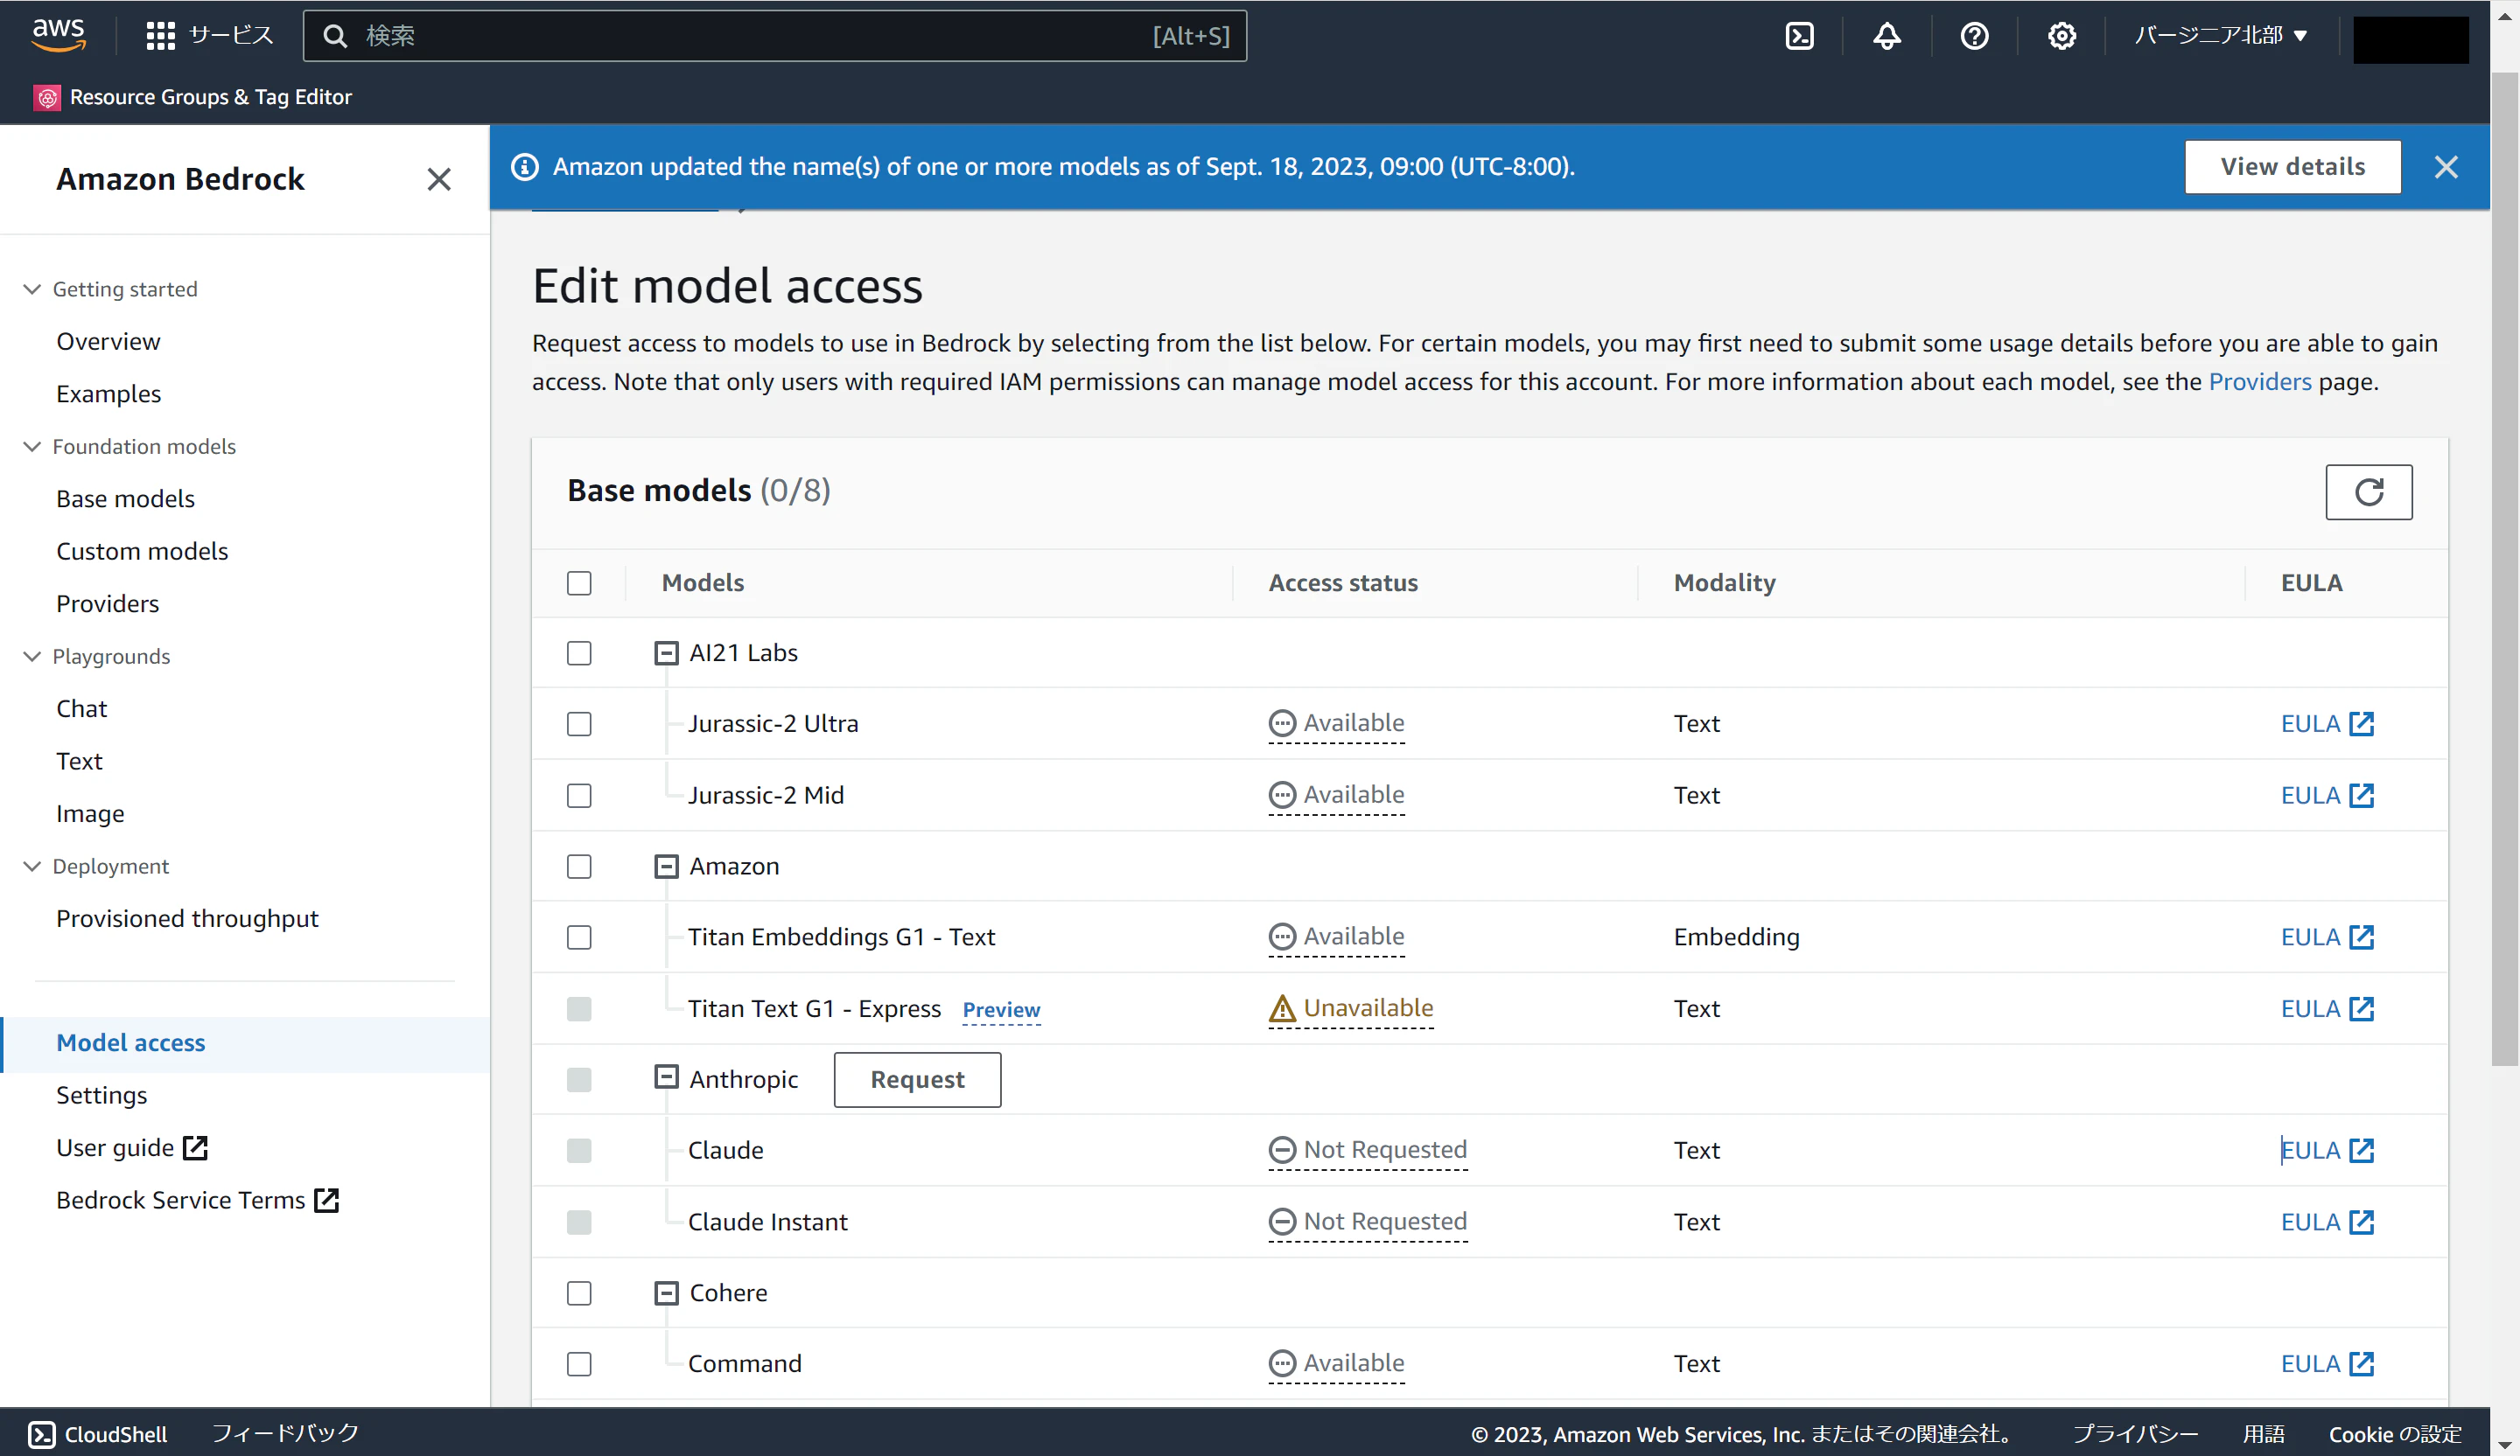Refresh the Base models list
This screenshot has height=1456, width=2520.
click(x=2367, y=491)
